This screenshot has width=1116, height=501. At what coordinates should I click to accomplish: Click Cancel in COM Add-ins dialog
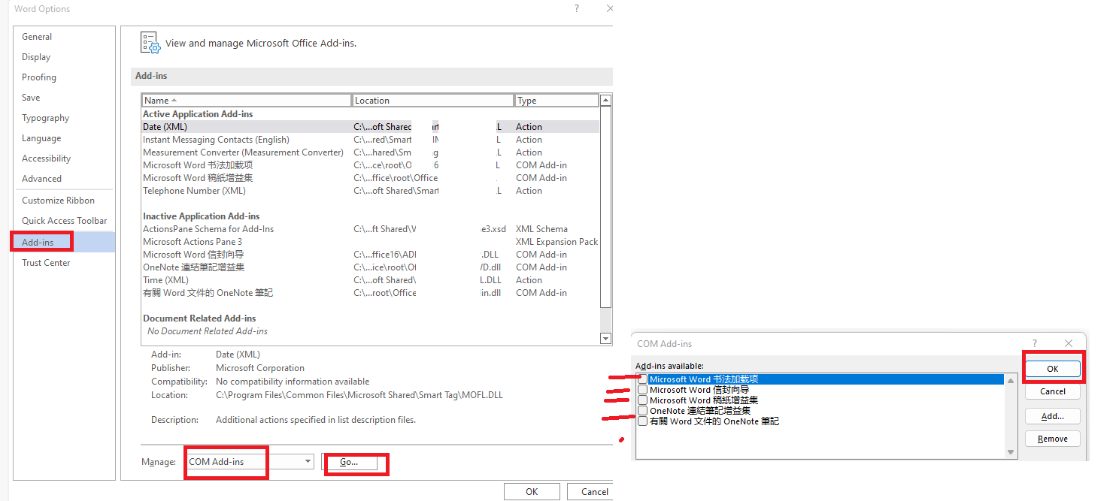1052,391
